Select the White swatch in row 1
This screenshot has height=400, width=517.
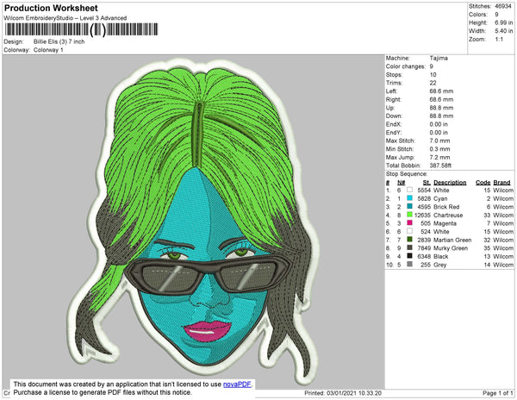pyautogui.click(x=409, y=190)
